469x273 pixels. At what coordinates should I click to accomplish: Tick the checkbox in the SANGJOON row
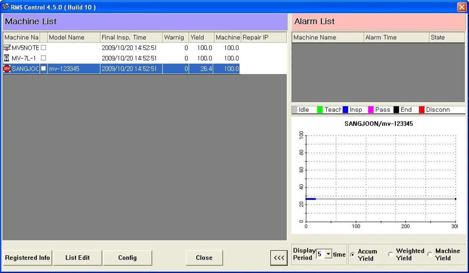point(43,68)
